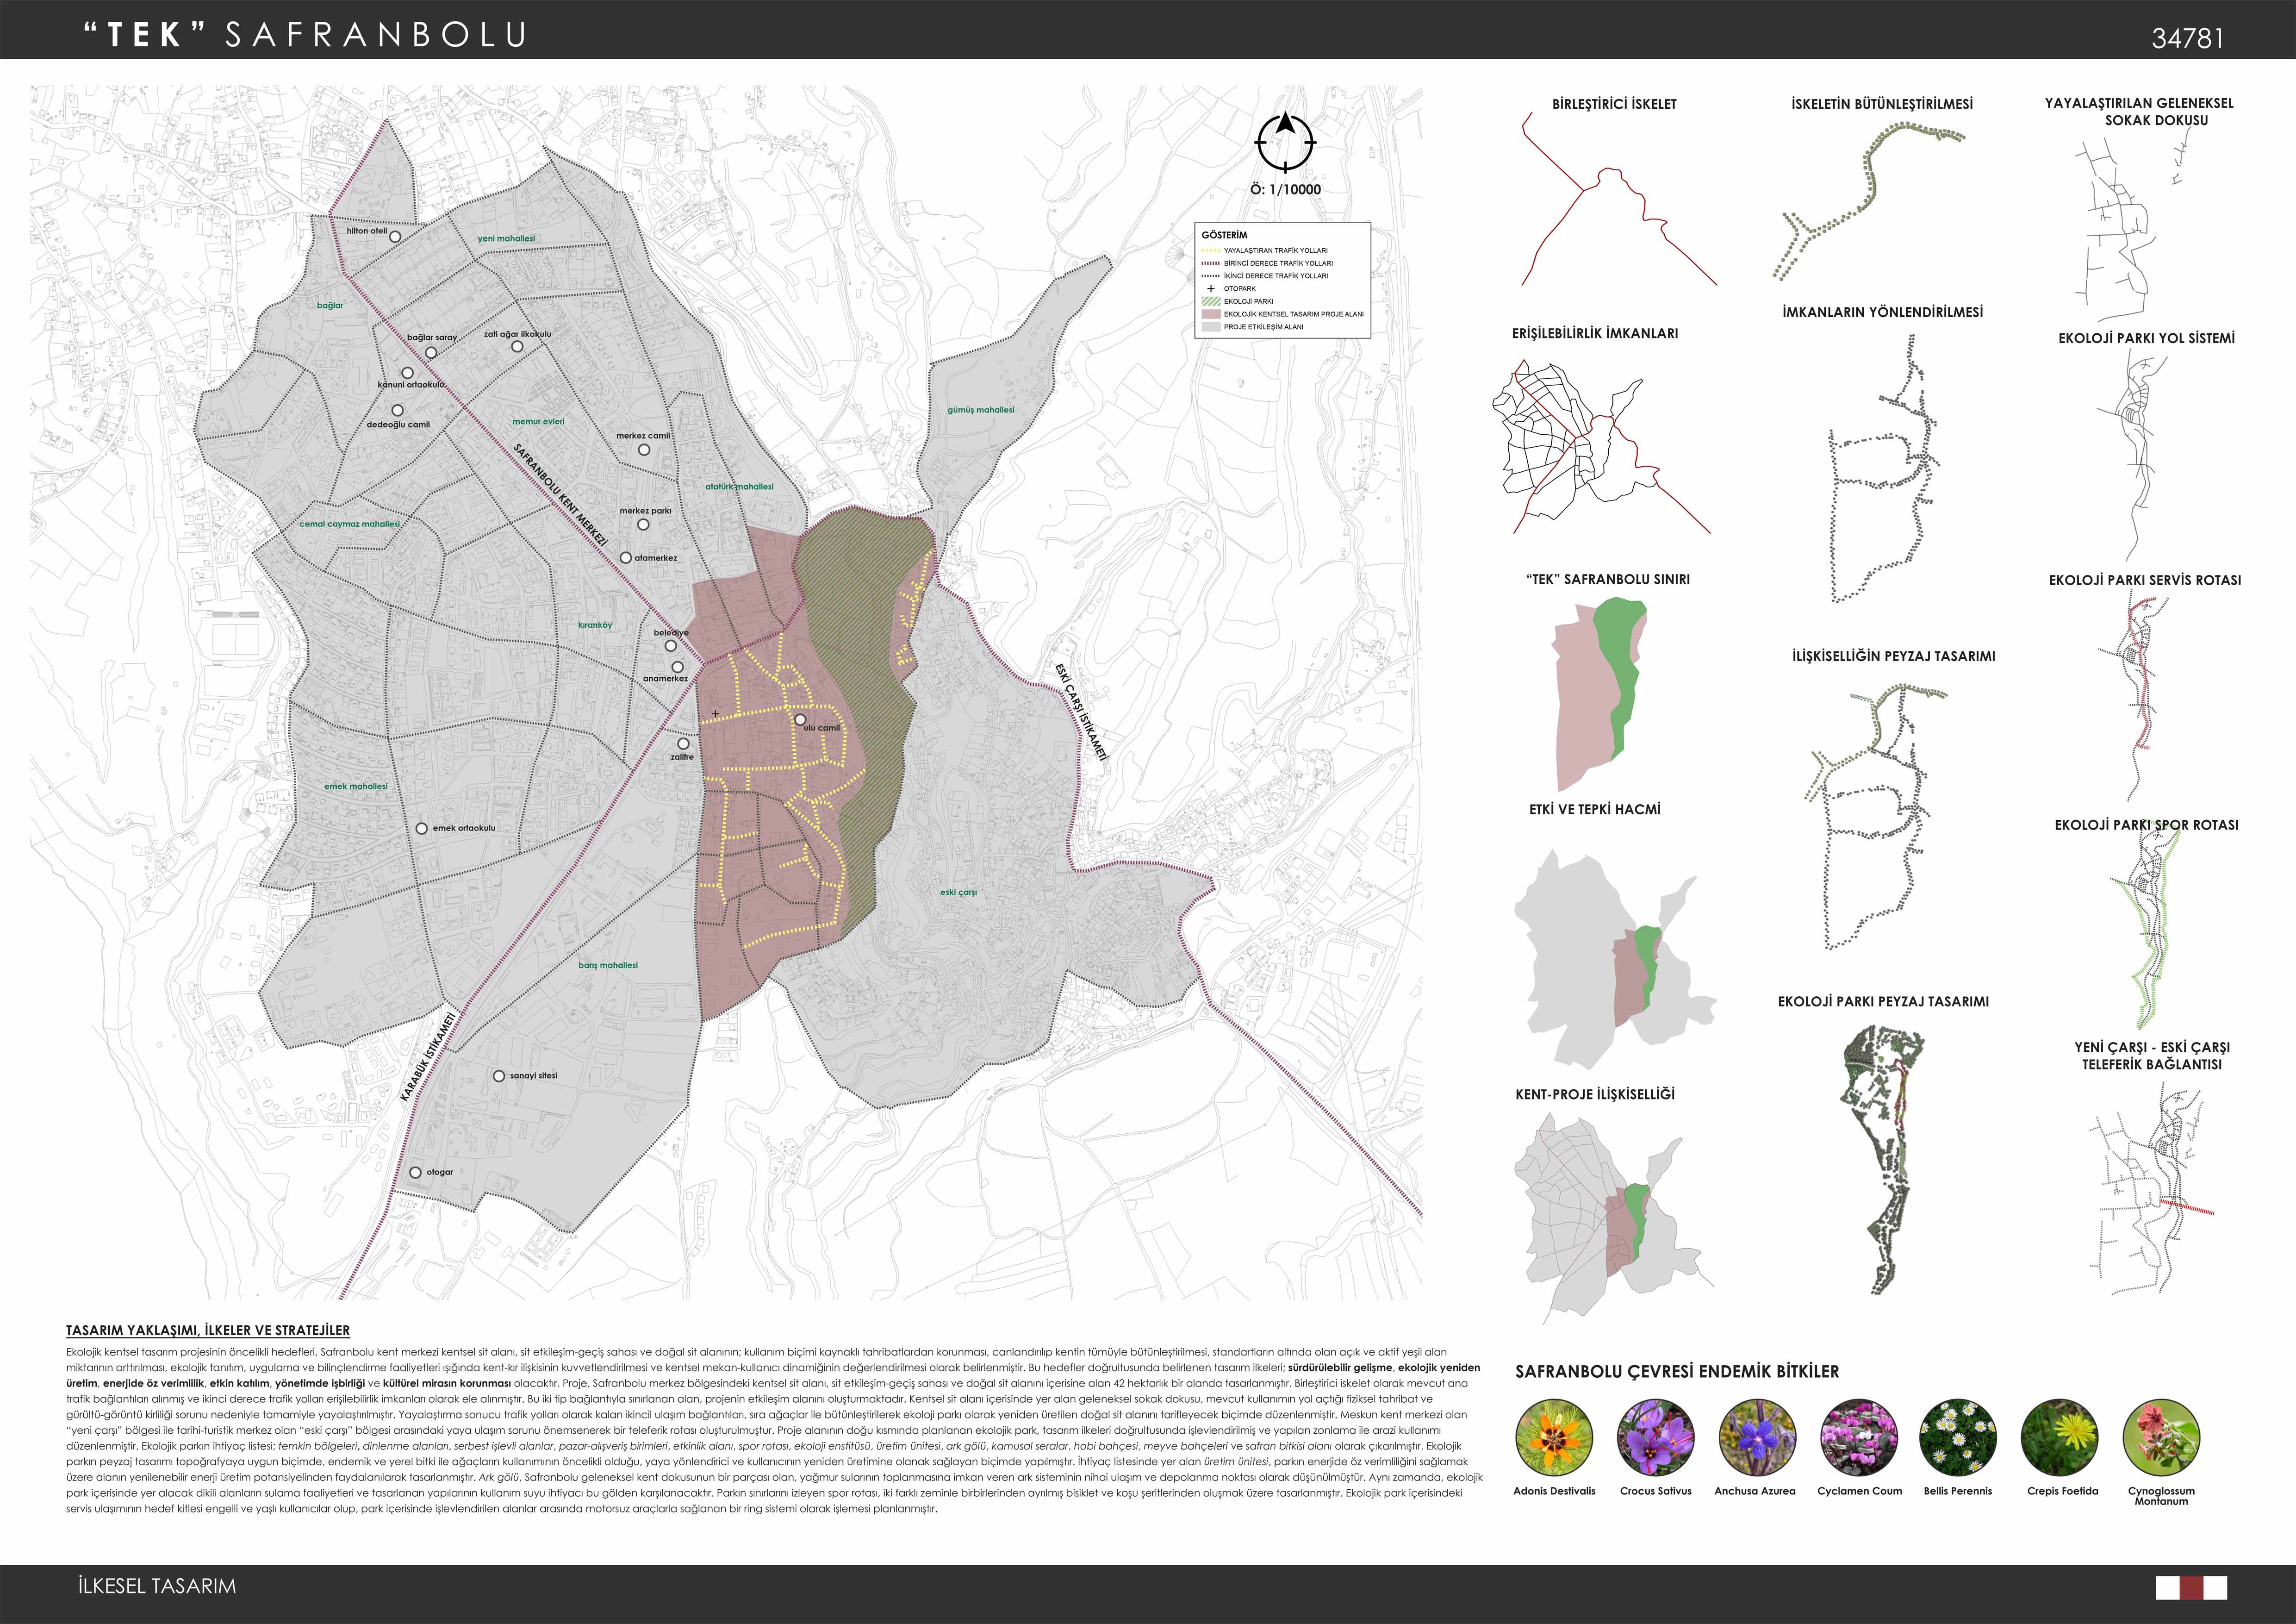Click the merkez camii circle marker

[644, 450]
